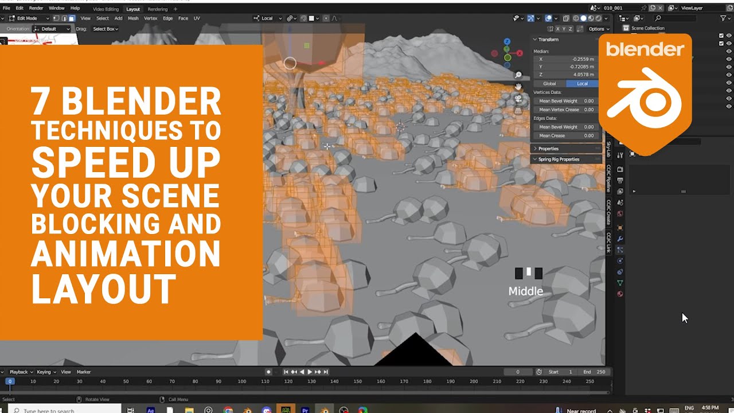Switch to Video Editing workspace tab
Viewport: 734px width, 413px height.
106,9
